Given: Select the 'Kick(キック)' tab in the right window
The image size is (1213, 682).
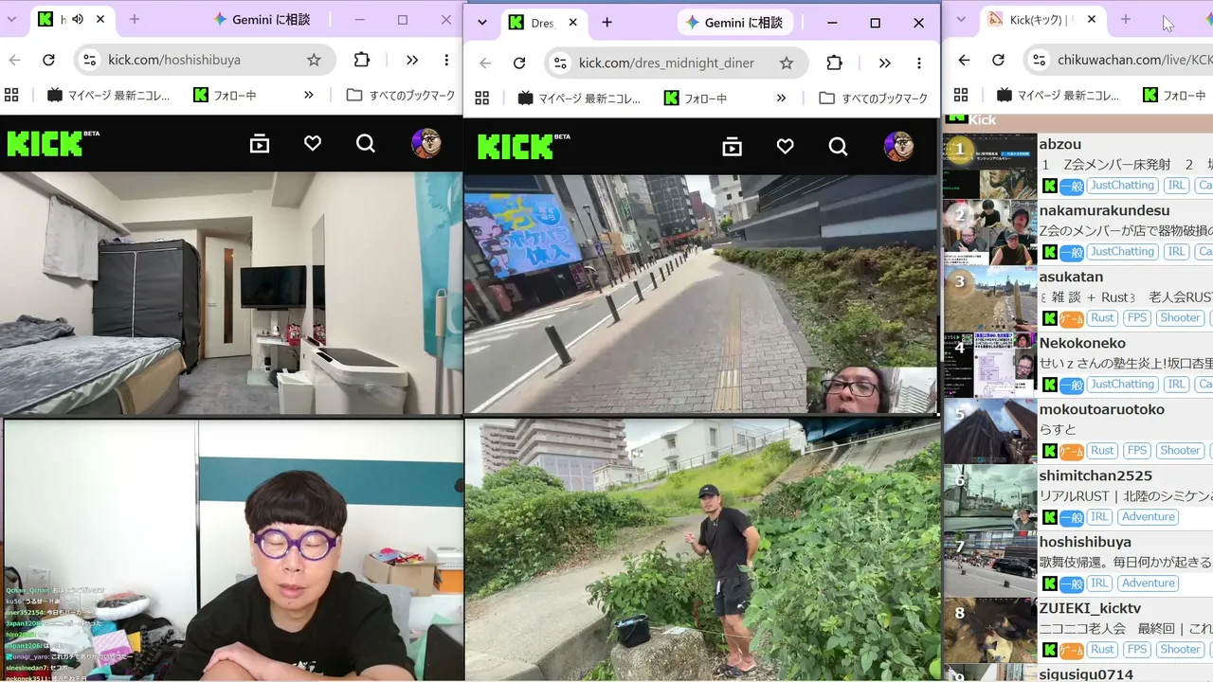Looking at the screenshot, I should (x=1041, y=19).
